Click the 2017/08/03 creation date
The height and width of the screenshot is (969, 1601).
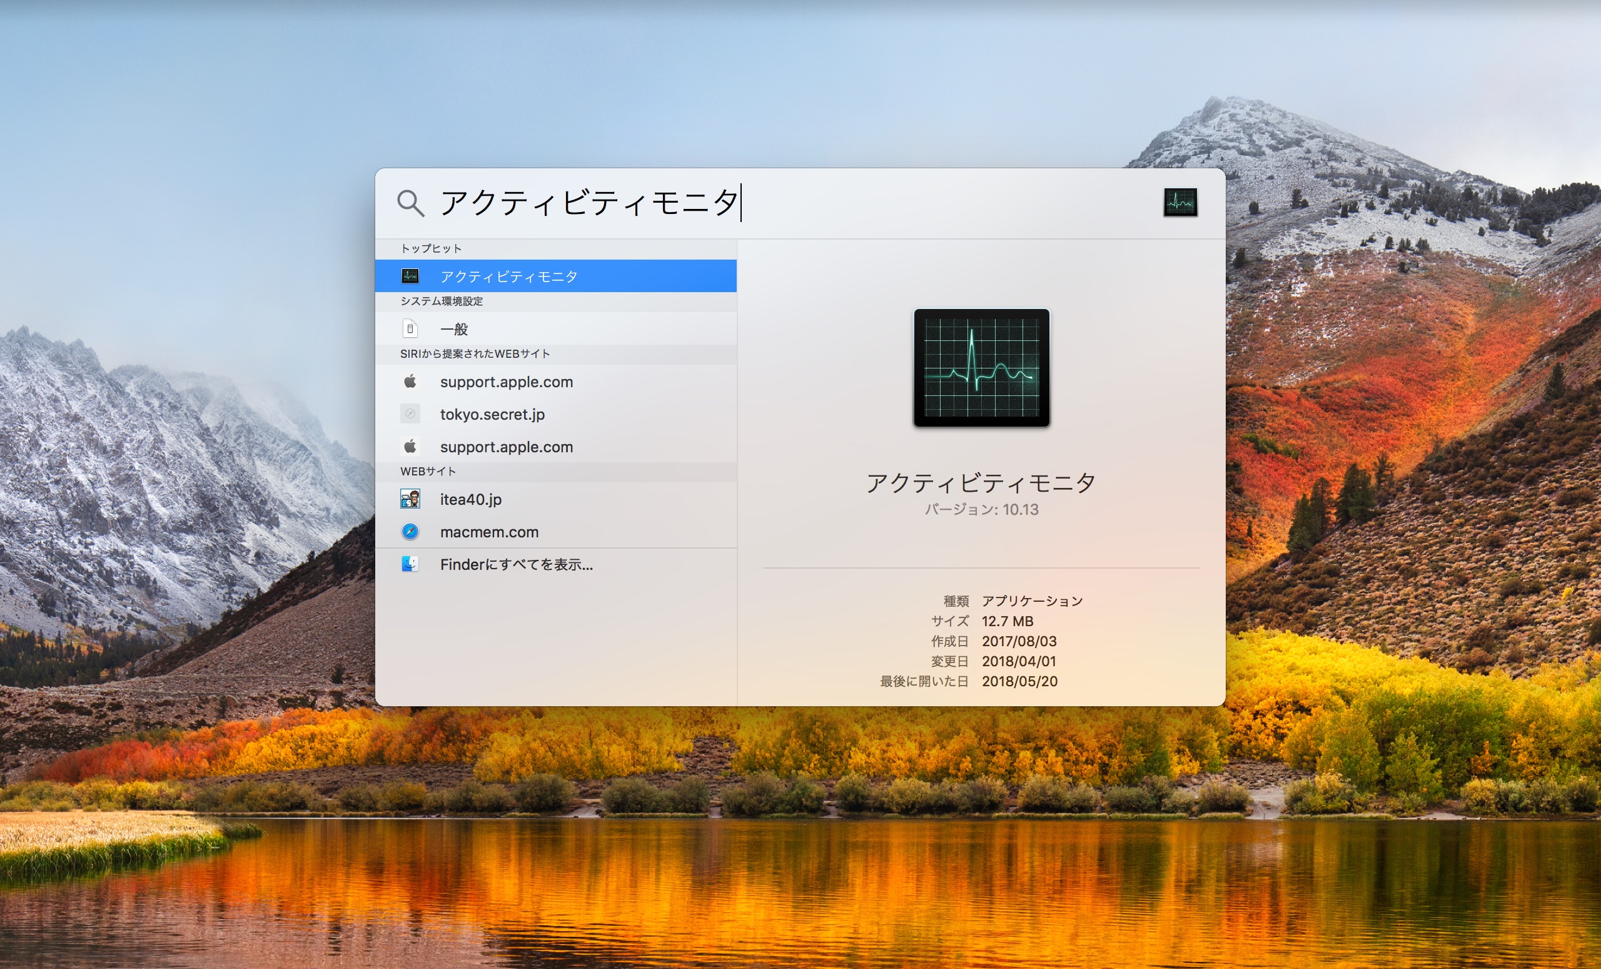1019,641
